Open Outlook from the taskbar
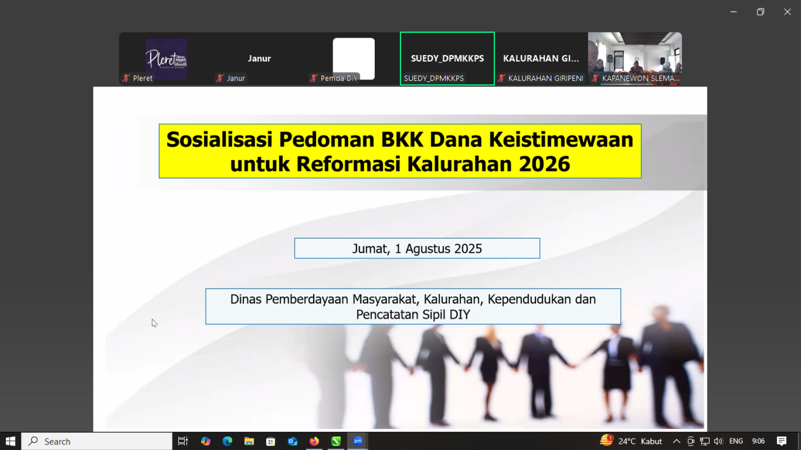 click(293, 441)
